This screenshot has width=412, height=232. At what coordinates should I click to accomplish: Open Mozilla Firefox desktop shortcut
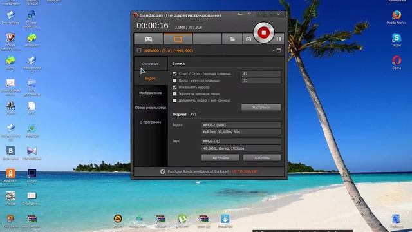click(397, 17)
